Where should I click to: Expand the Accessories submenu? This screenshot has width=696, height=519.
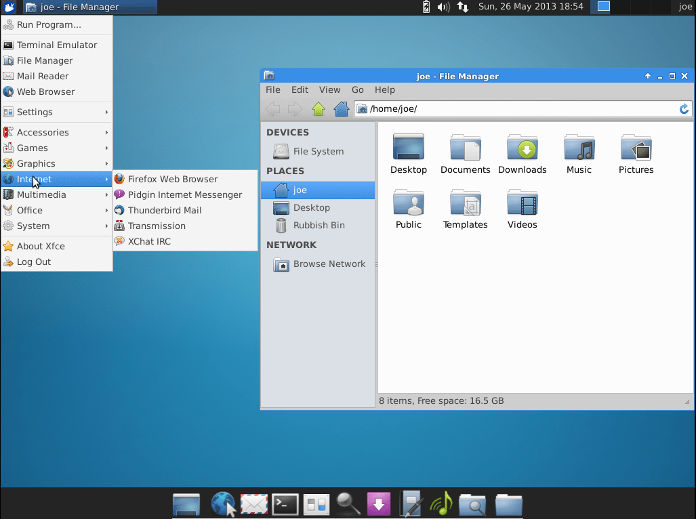pos(41,132)
